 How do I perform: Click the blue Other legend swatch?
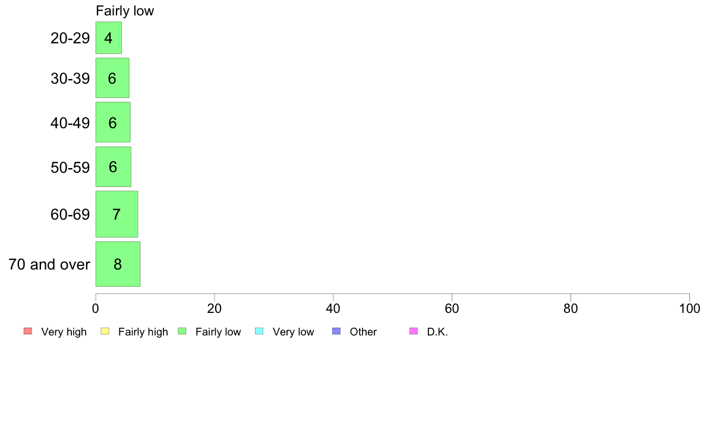[x=336, y=331]
